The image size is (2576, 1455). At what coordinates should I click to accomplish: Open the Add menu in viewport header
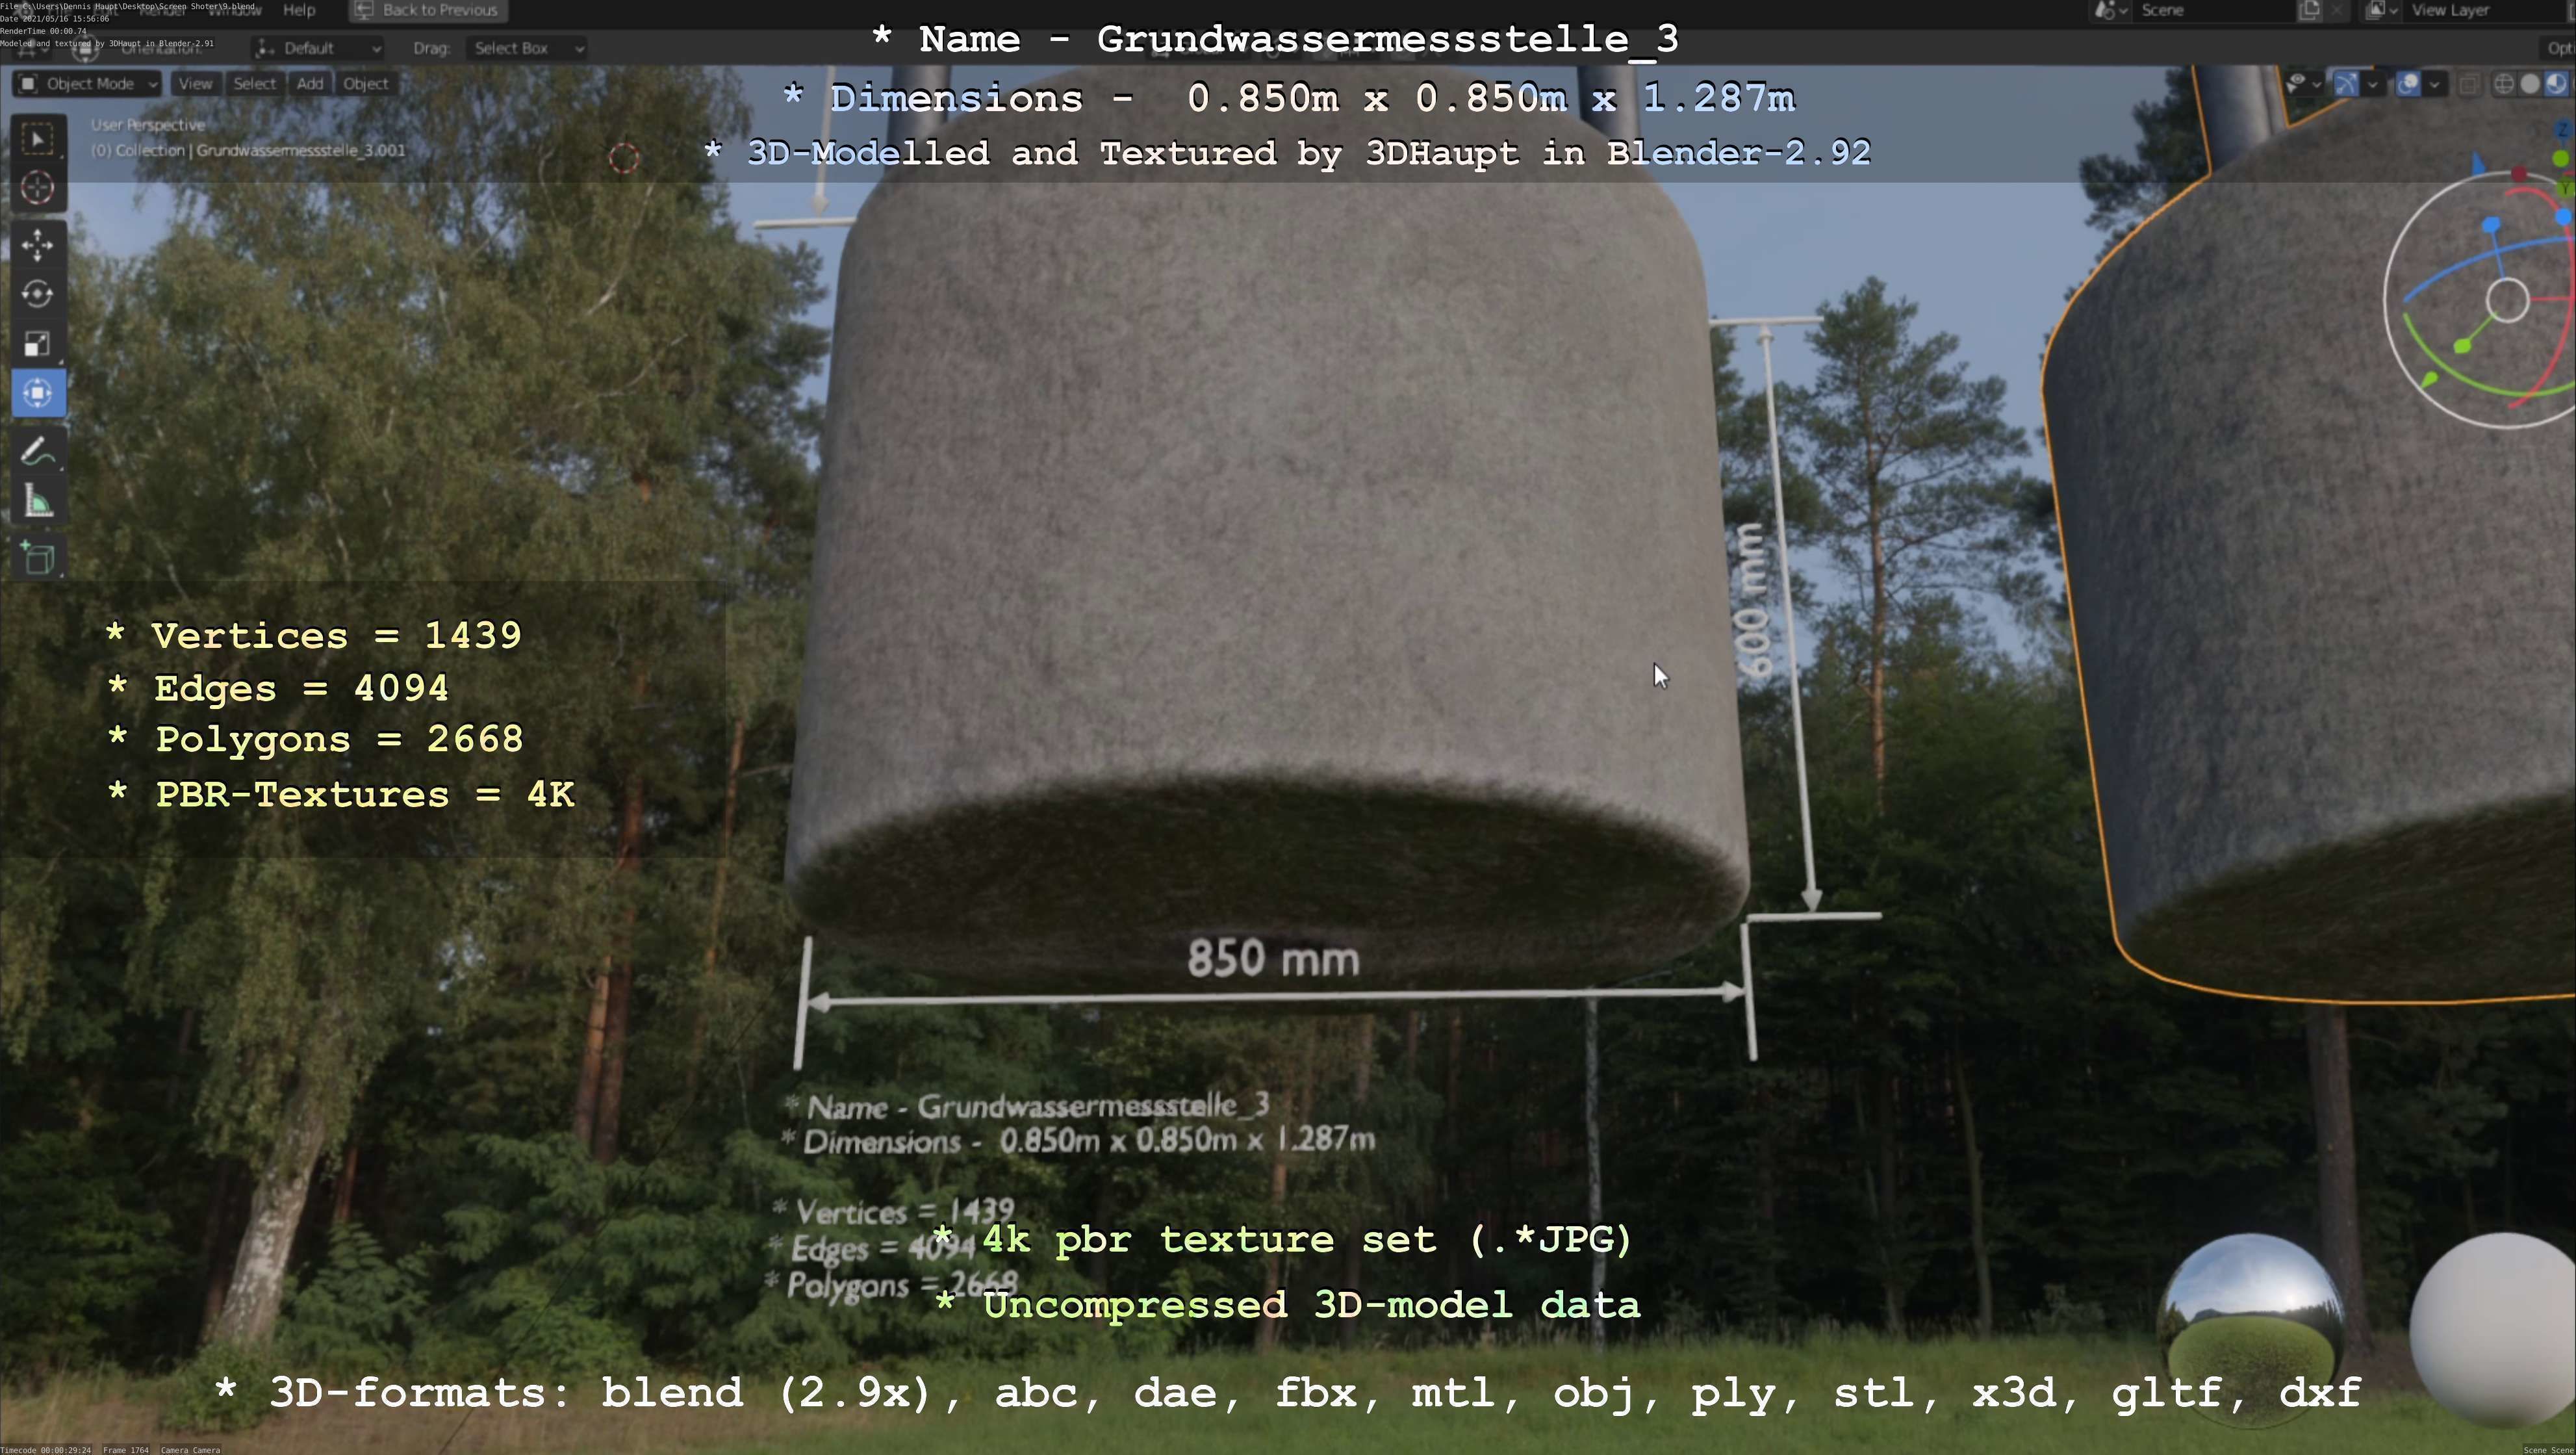tap(309, 84)
